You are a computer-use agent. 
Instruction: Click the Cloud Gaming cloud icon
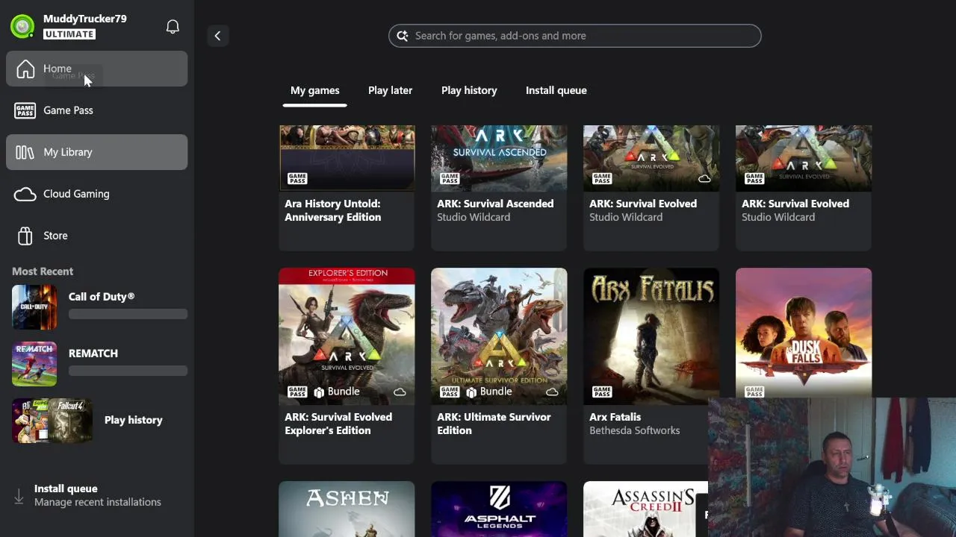tap(25, 194)
